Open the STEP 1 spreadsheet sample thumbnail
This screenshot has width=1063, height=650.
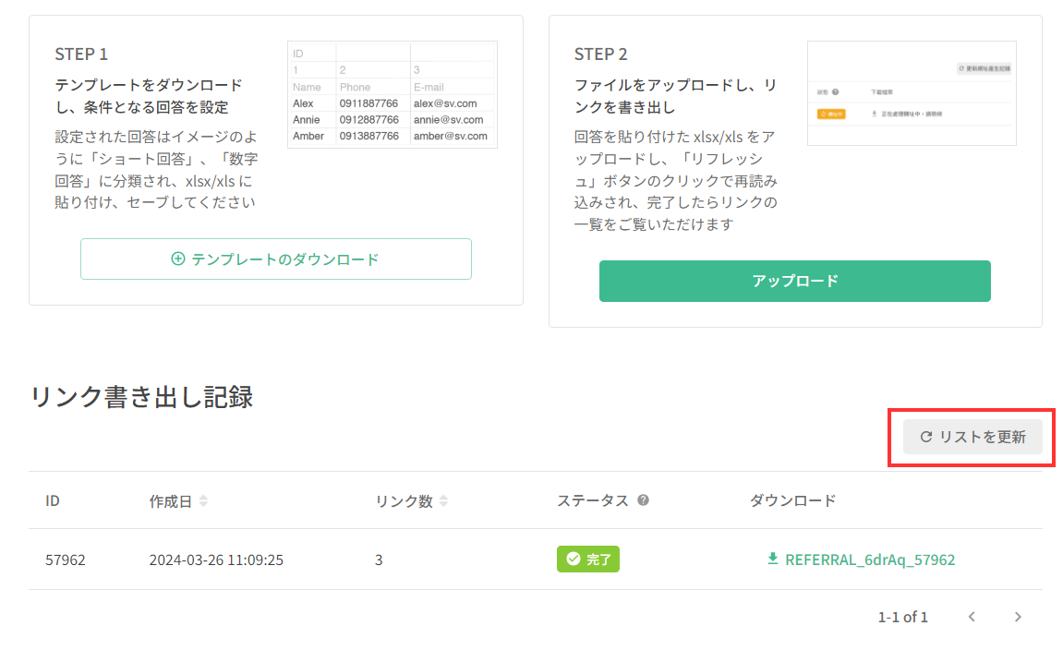(393, 94)
